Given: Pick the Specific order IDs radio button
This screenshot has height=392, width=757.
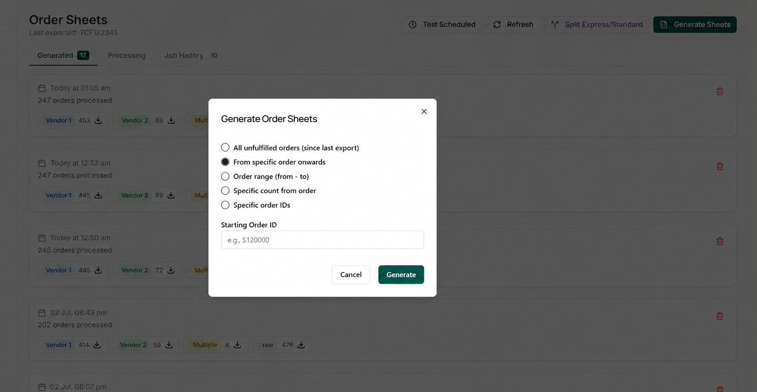Looking at the screenshot, I should click(225, 205).
